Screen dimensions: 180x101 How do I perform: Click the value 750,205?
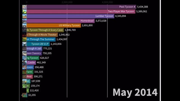coord(47,53)
